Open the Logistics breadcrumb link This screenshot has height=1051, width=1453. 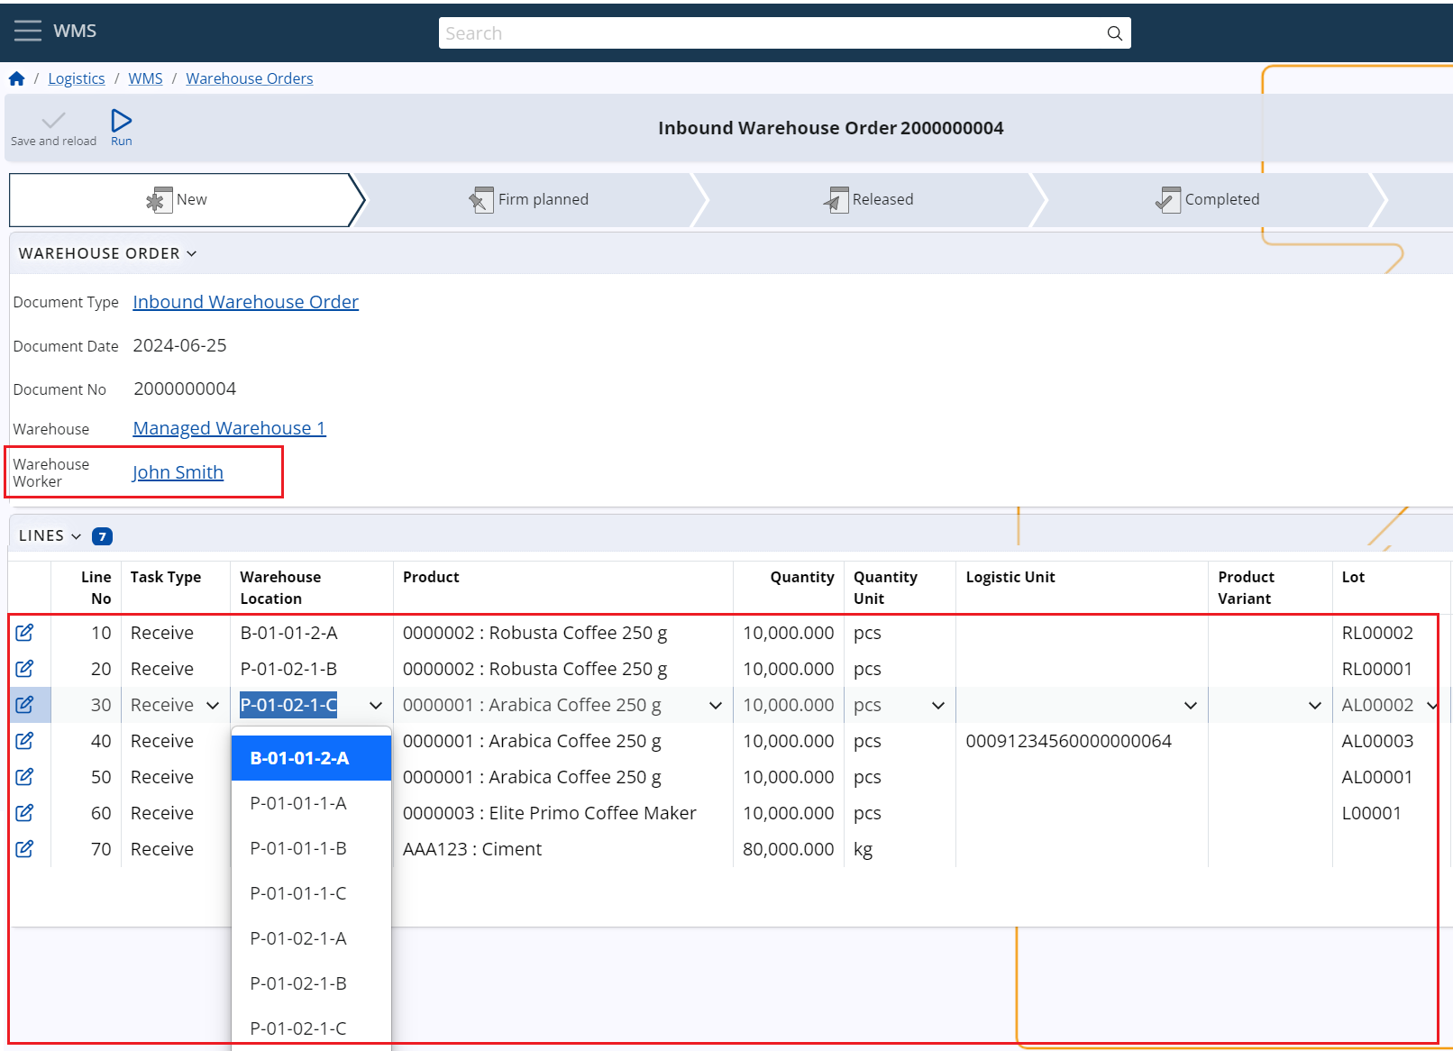(x=77, y=78)
